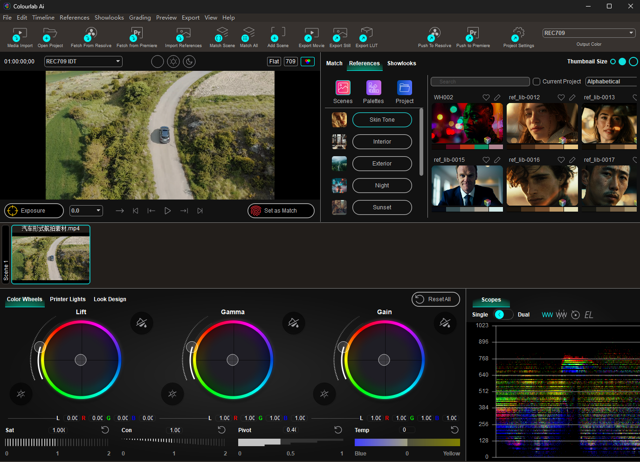Click the Temp Blue-Yellow gradient slider

coord(407,442)
